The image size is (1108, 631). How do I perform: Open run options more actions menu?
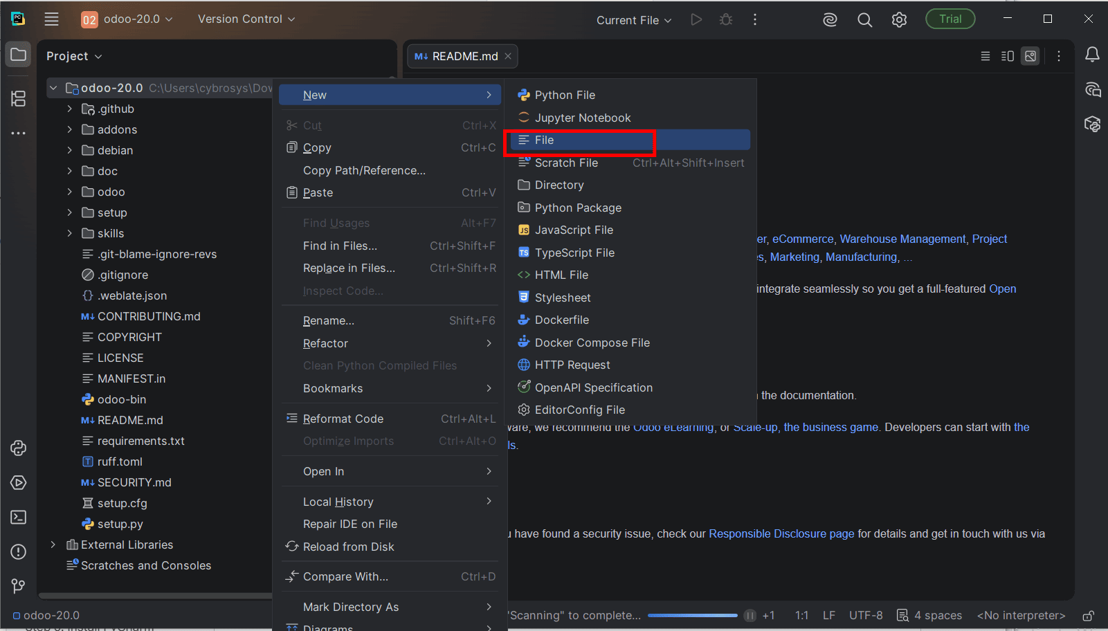(755, 19)
